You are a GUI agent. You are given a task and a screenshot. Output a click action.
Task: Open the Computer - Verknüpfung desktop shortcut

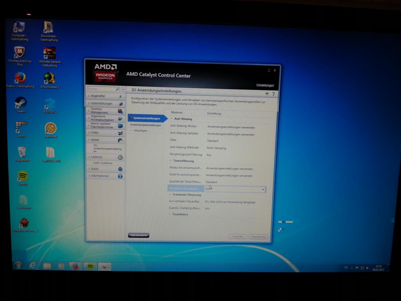pos(19,31)
